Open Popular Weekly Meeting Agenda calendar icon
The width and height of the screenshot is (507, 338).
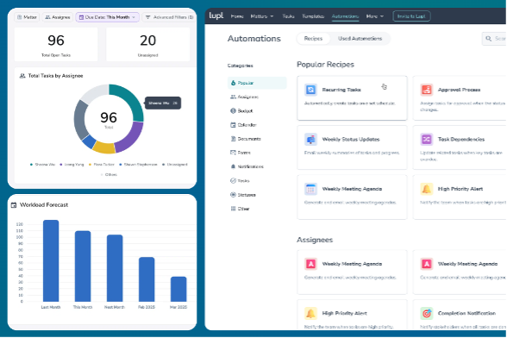(310, 189)
